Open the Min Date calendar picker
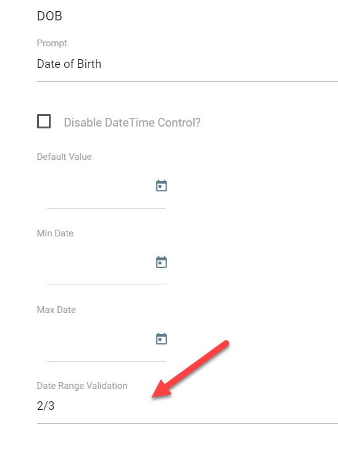 pos(161,262)
